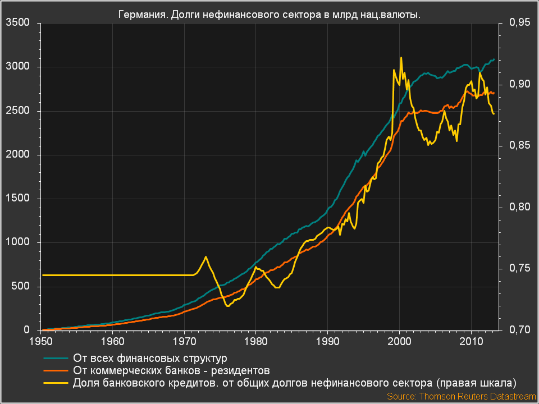Click the yellow line's peak near 2000
Image resolution: width=539 pixels, height=404 pixels.
point(401,58)
